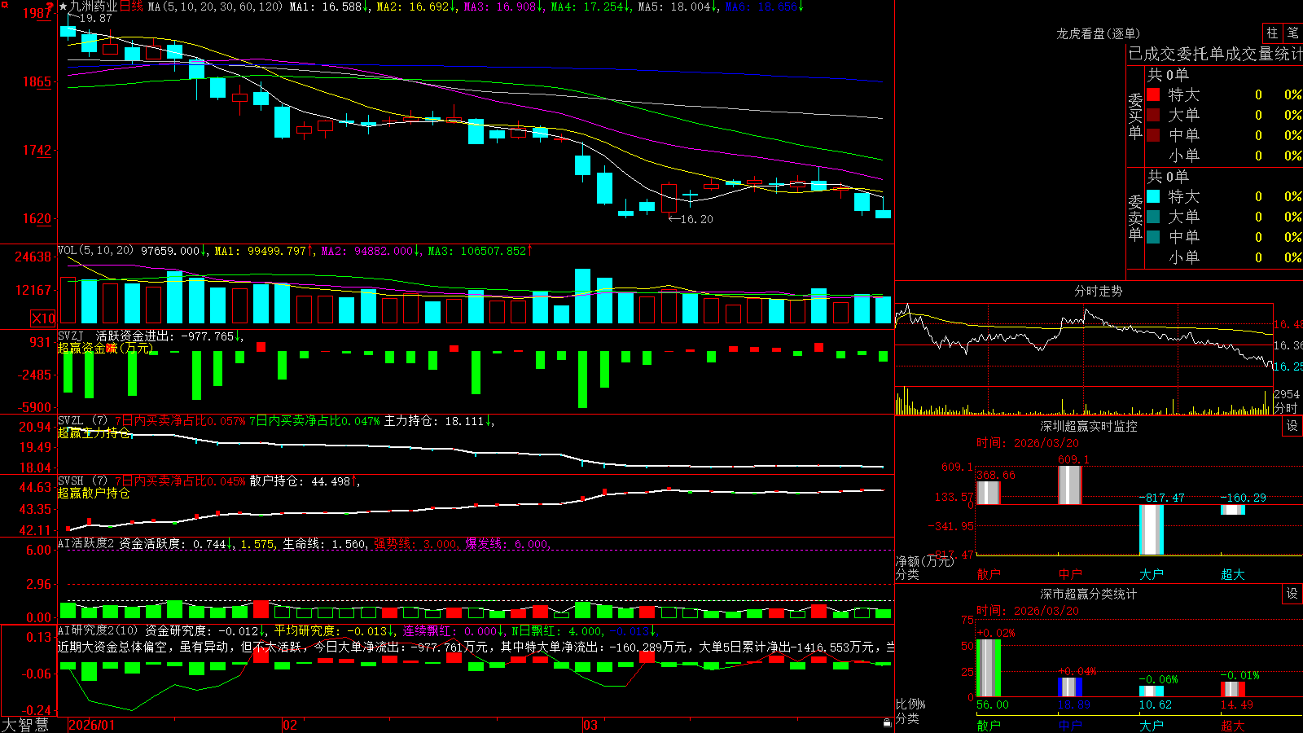Toggle the 日线 period label
This screenshot has height=733, width=1303.
(131, 7)
